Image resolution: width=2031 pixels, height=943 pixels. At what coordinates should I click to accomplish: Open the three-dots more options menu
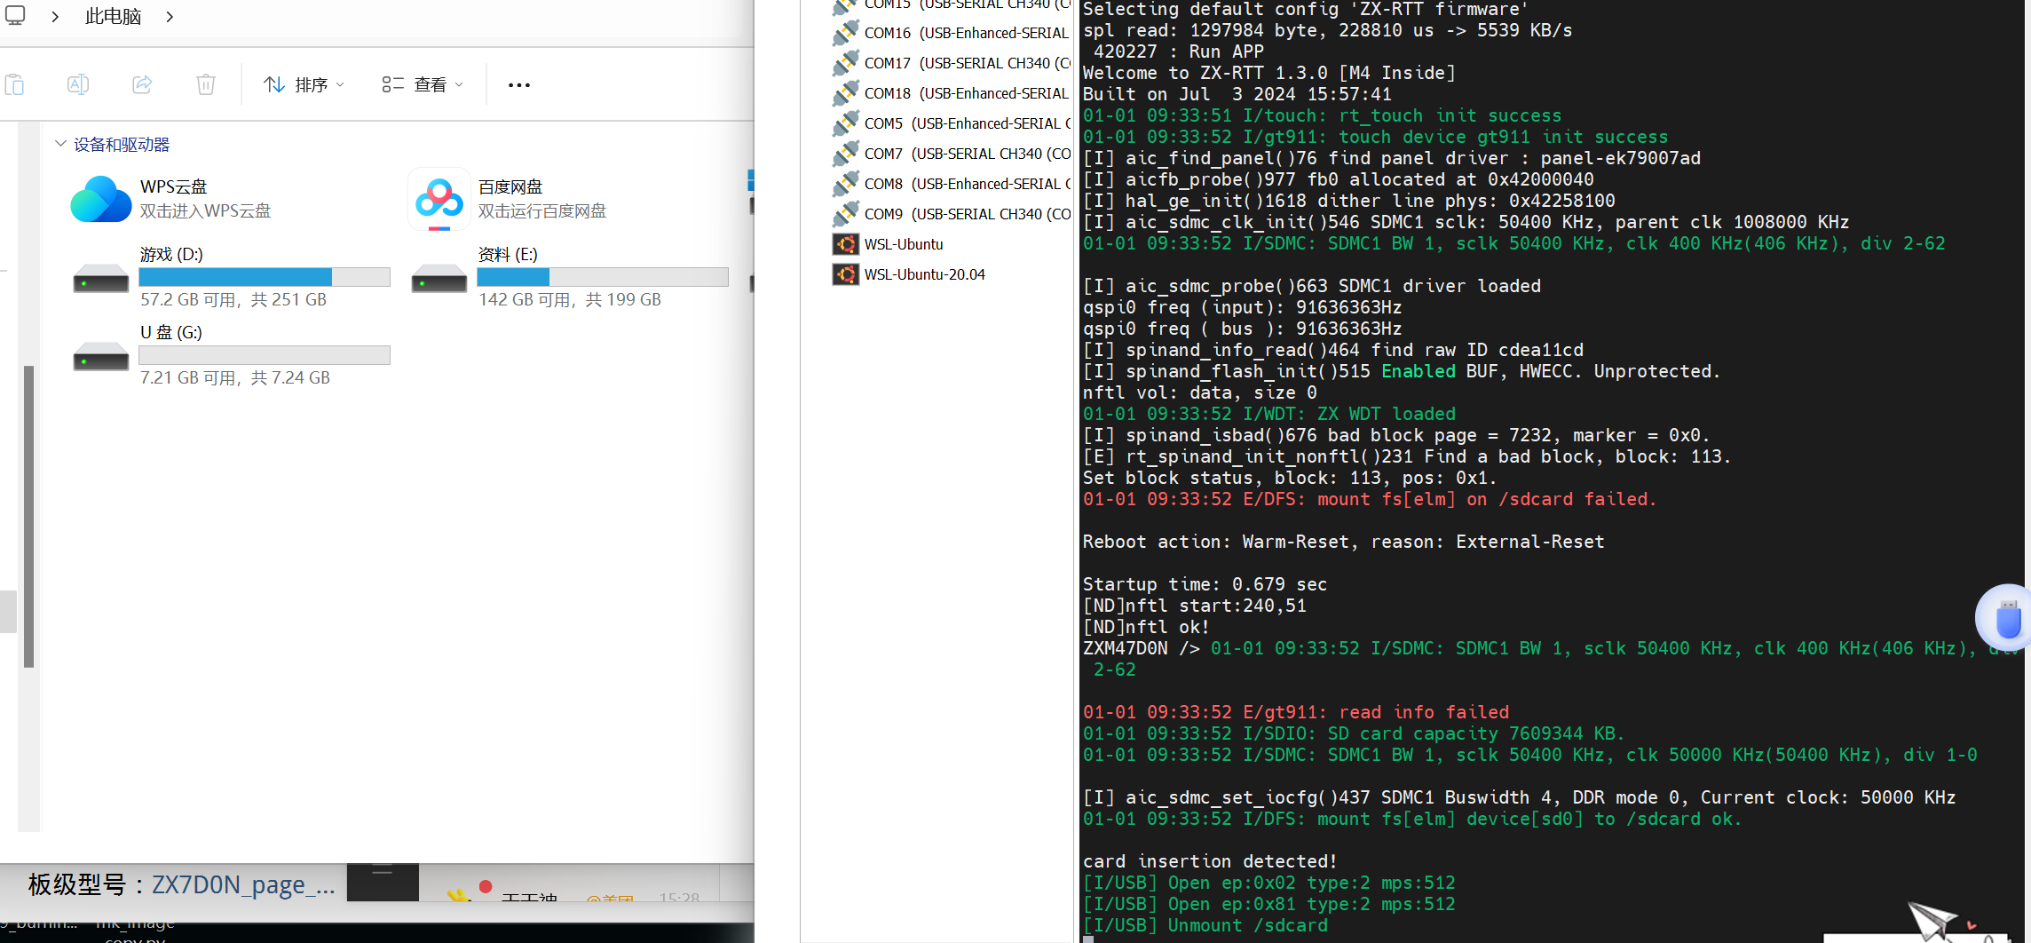coord(519,85)
